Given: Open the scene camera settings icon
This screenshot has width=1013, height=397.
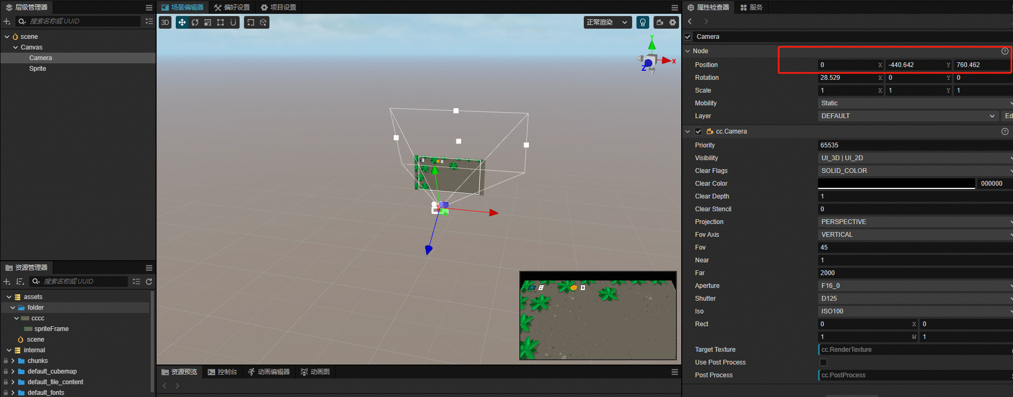Looking at the screenshot, I should point(660,22).
